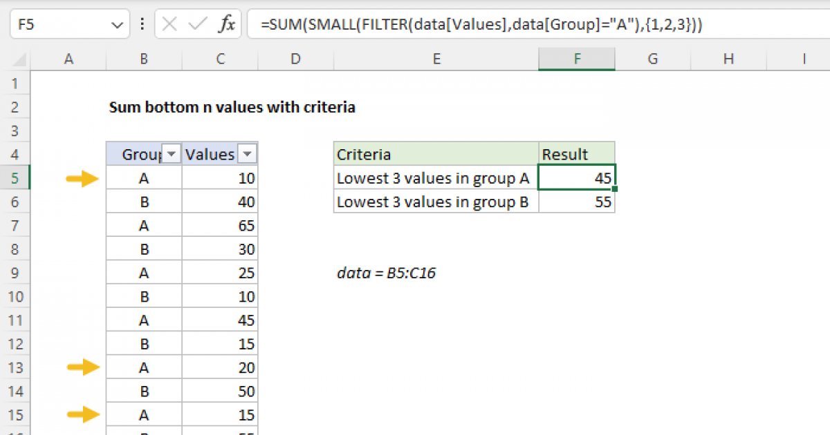This screenshot has height=435, width=830.
Task: Select cell F5 containing the value 45
Action: 577,177
